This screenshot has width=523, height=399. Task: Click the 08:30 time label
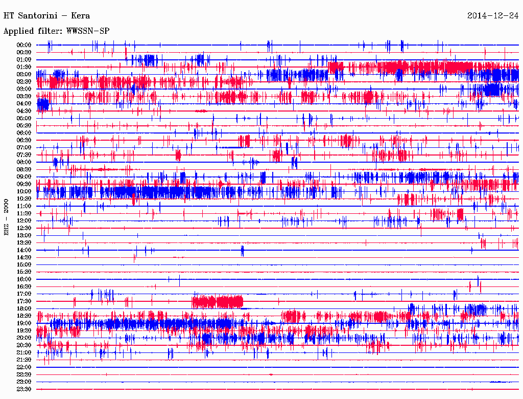tap(24, 169)
